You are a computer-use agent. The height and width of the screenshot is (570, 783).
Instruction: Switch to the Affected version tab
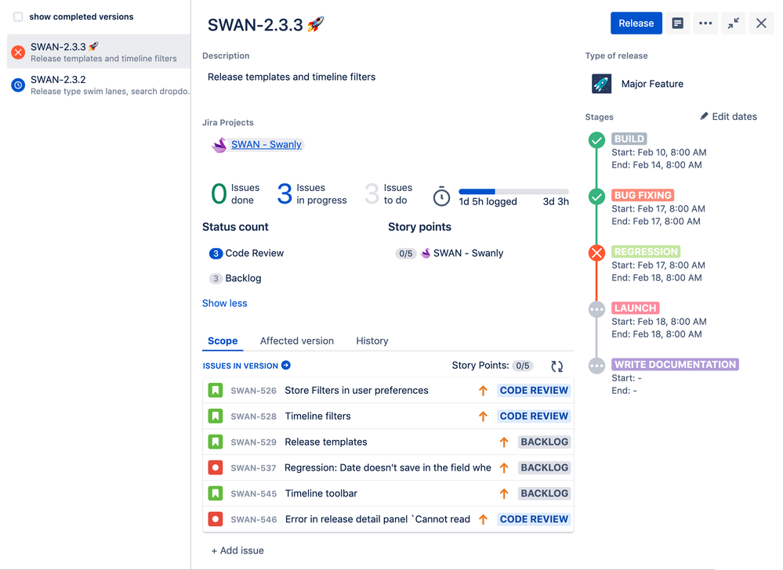pyautogui.click(x=296, y=341)
